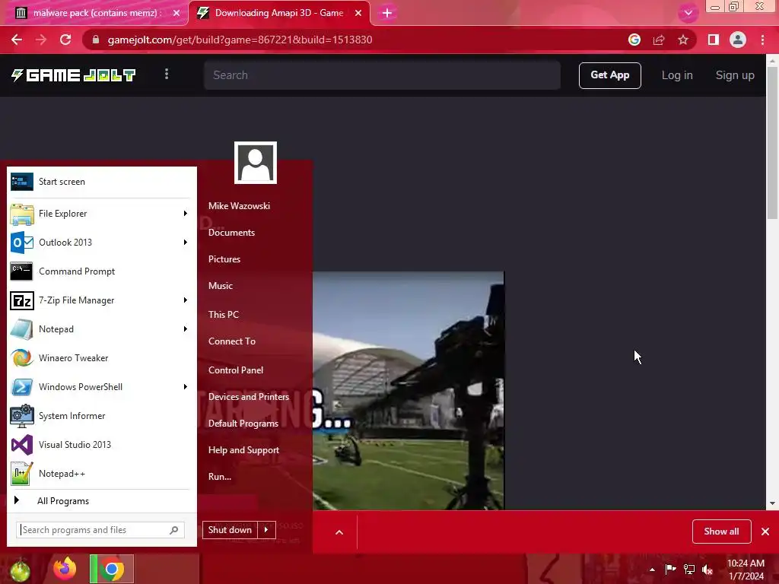Image resolution: width=779 pixels, height=584 pixels.
Task: Expand Windows PowerShell submenu arrow
Action: click(186, 387)
